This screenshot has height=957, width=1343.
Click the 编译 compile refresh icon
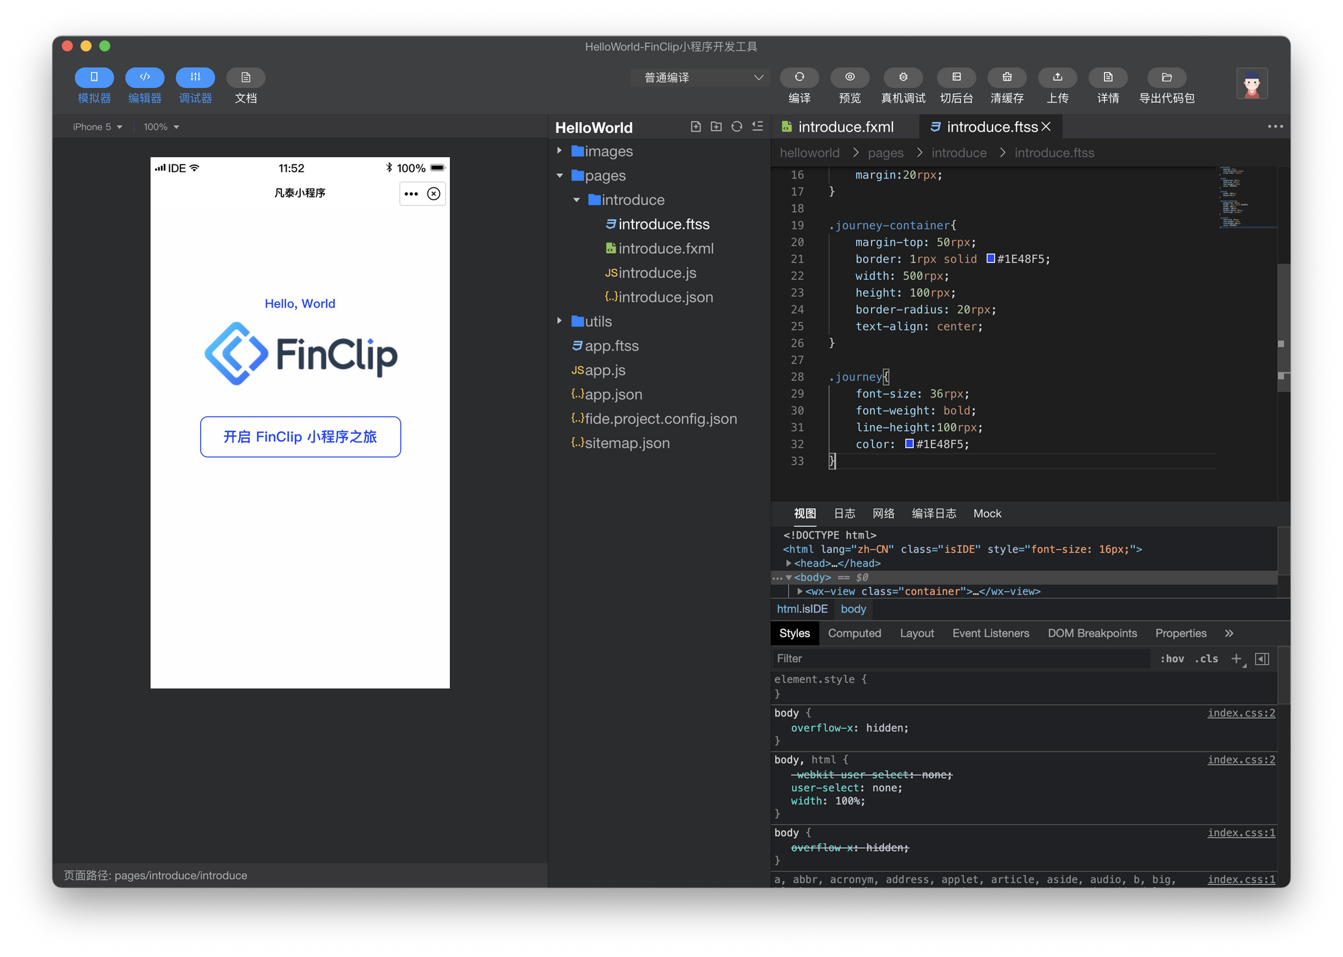pos(799,77)
